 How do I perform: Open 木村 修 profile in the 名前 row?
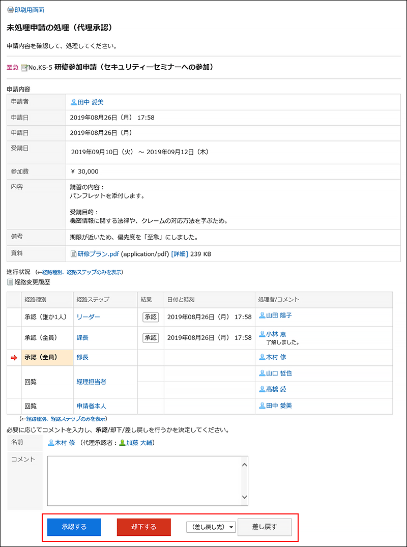coord(65,443)
